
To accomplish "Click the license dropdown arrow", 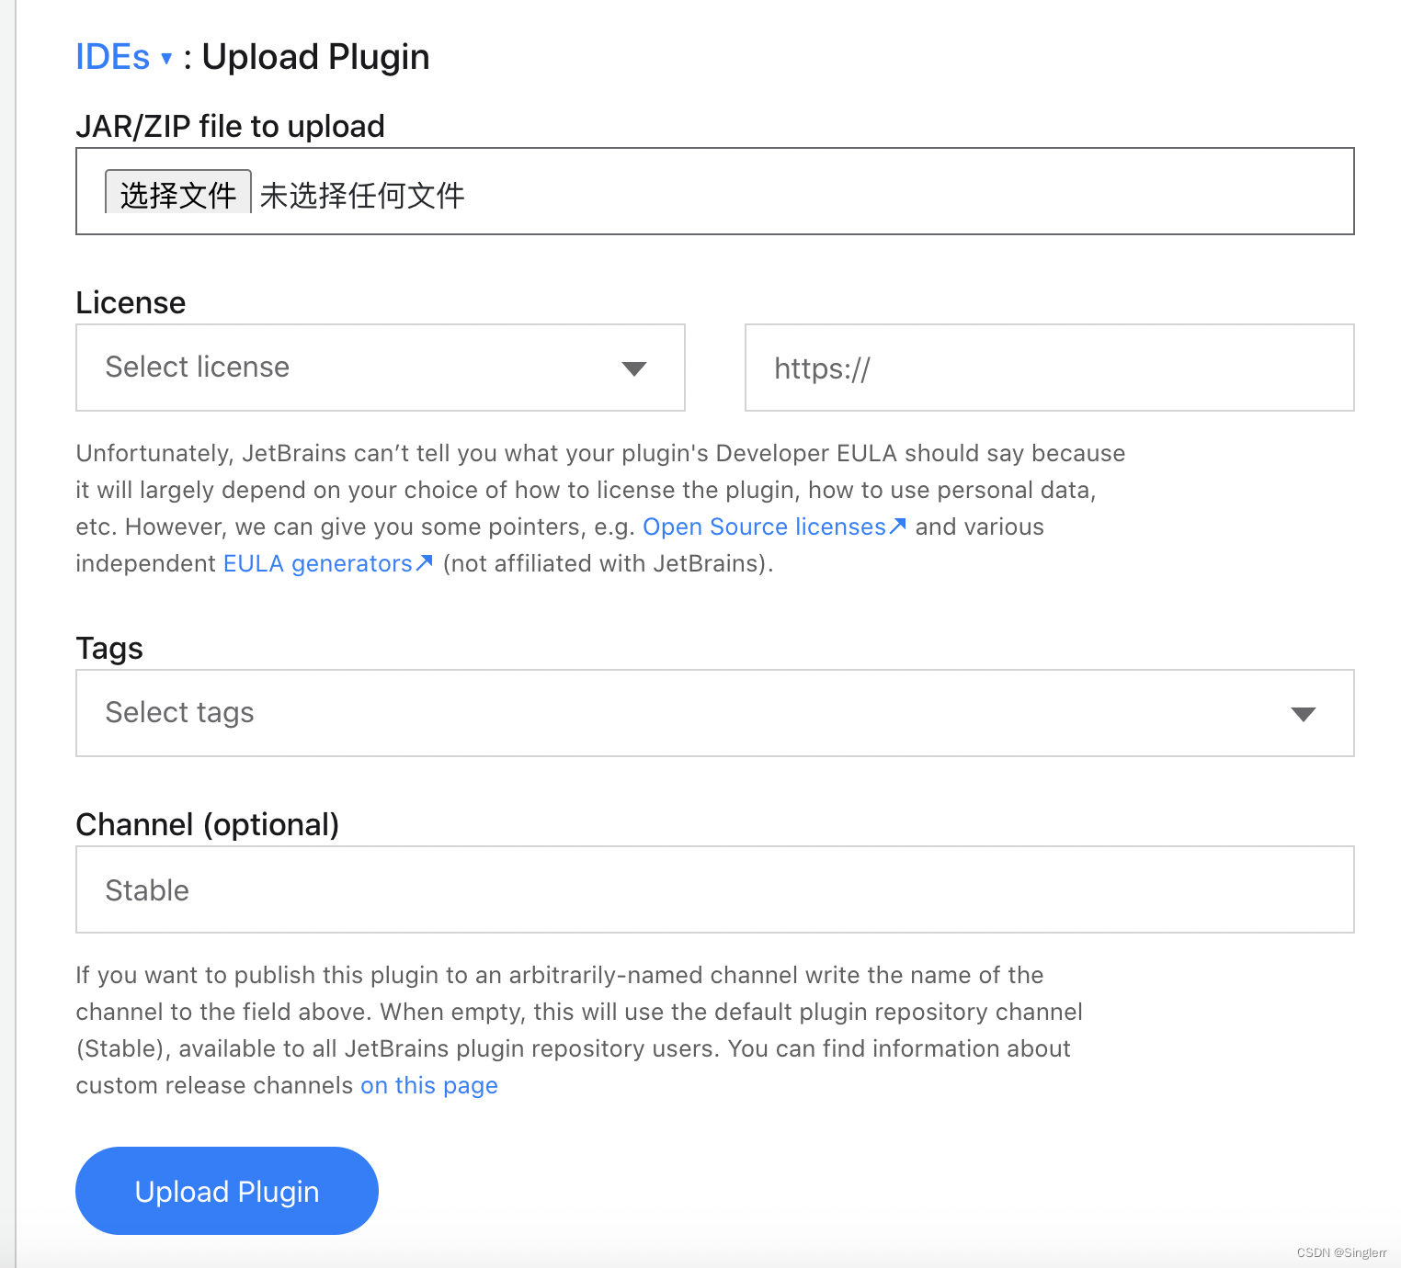I will (634, 369).
